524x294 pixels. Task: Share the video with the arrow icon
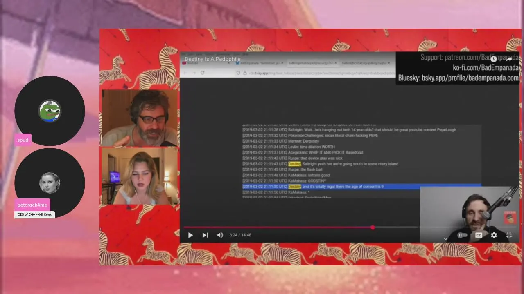509,59
